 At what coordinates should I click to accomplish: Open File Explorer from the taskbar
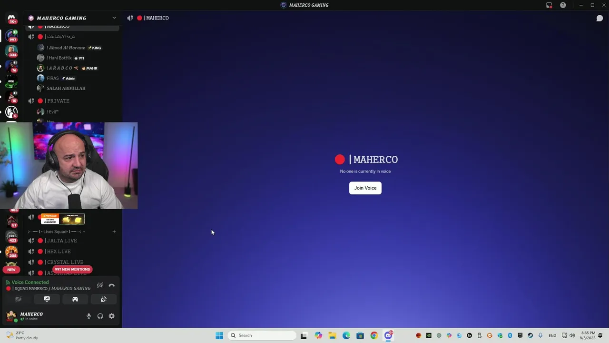tap(332, 335)
